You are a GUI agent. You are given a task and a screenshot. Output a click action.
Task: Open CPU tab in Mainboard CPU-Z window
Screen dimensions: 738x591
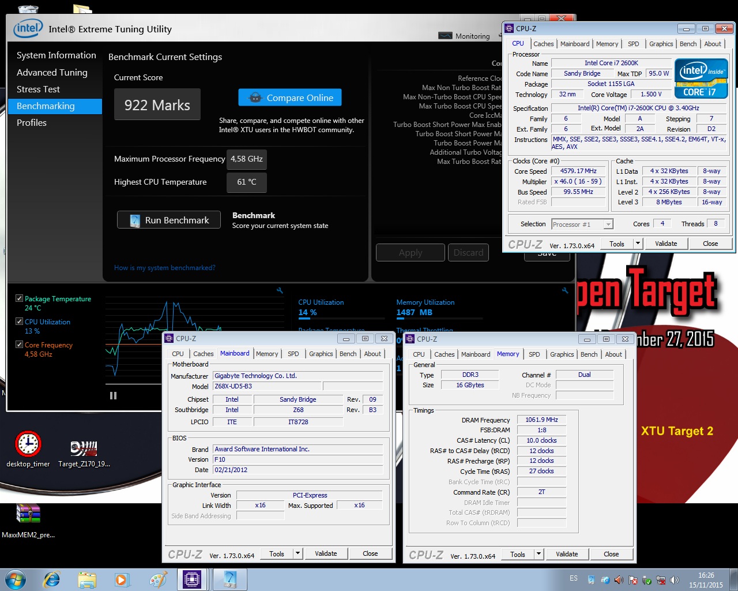point(178,354)
